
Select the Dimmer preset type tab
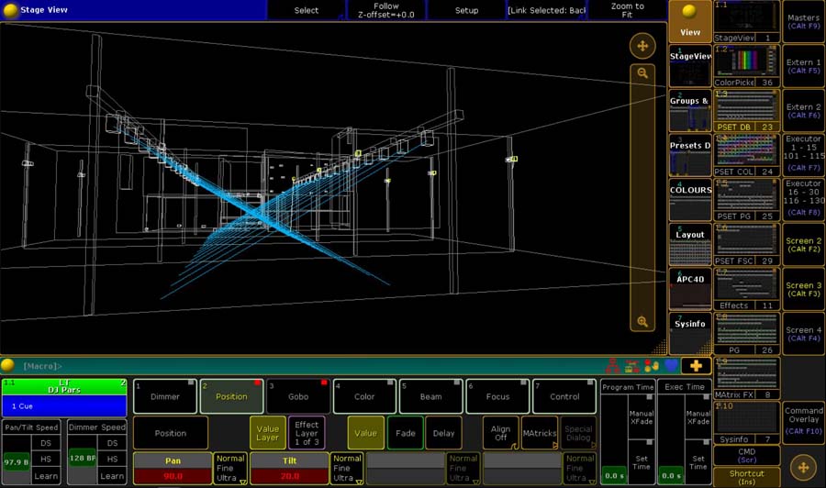pyautogui.click(x=165, y=396)
